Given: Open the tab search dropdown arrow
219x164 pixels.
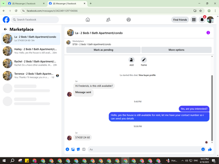Looking at the screenshot, I should pyautogui.click(x=4, y=3).
